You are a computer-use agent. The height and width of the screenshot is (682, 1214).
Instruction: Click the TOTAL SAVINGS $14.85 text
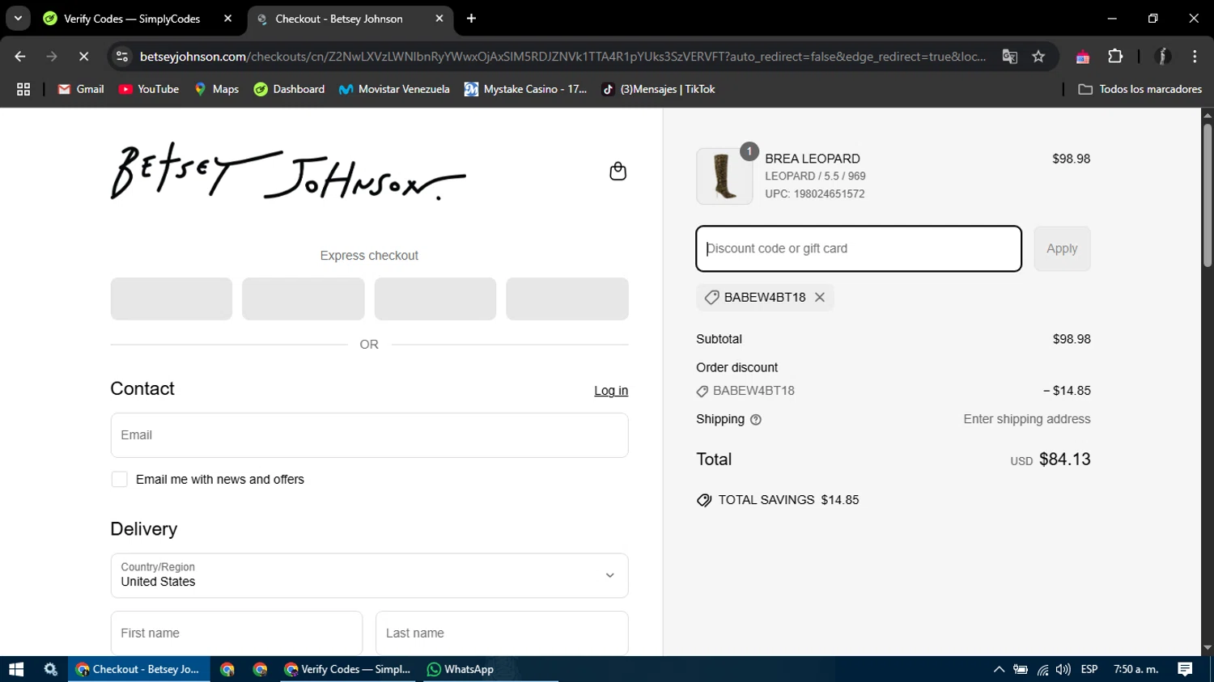pyautogui.click(x=788, y=500)
